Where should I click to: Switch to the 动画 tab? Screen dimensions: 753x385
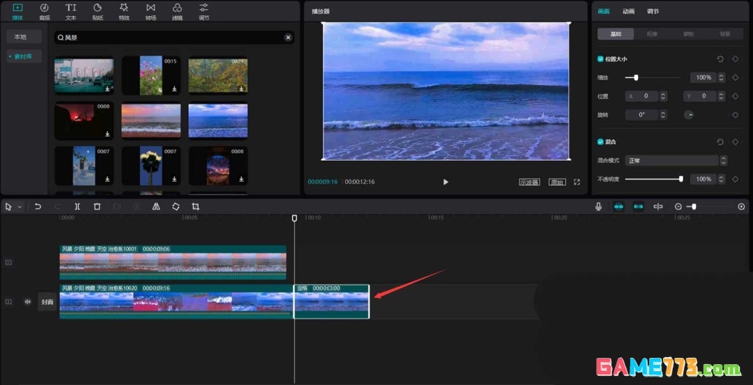point(628,11)
